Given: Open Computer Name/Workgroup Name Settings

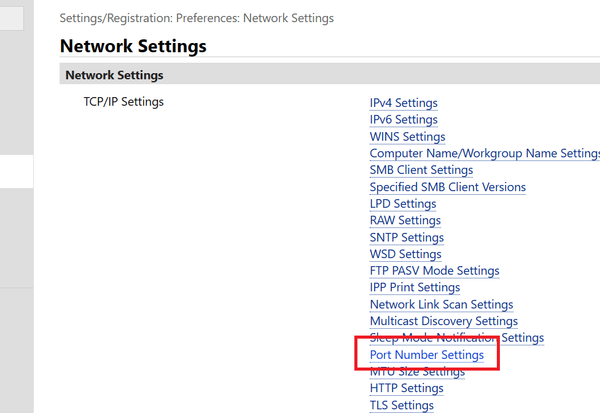Looking at the screenshot, I should click(x=479, y=153).
